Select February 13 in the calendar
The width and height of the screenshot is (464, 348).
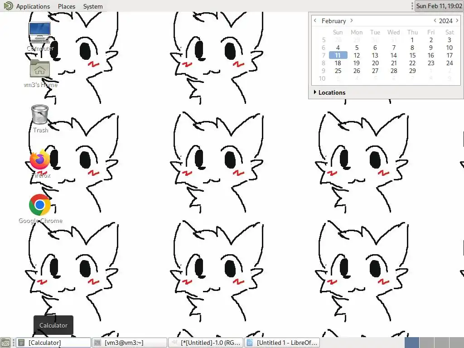[375, 55]
